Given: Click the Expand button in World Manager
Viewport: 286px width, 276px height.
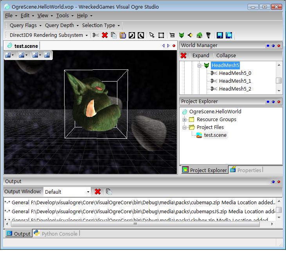Looking at the screenshot, I should [201, 56].
